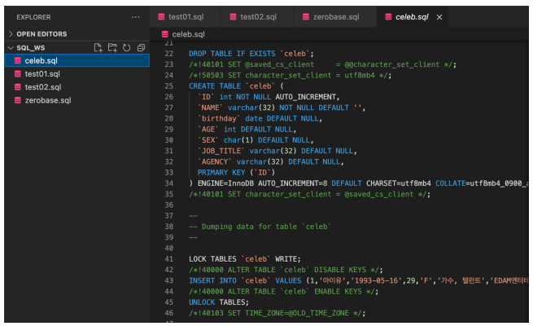Click the database icon beside celeb.sql in explorer
533x326 pixels.
18,60
